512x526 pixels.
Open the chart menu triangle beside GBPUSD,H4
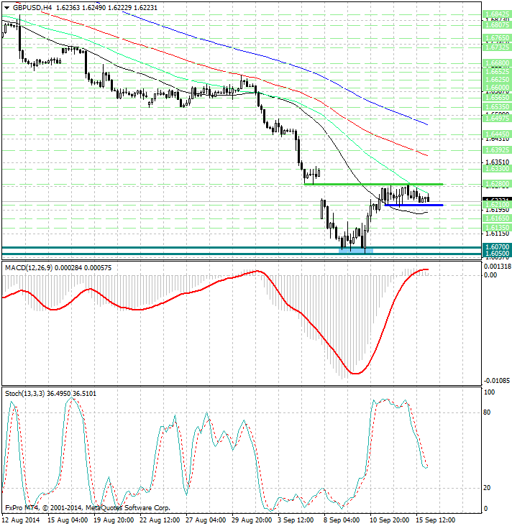tap(6, 8)
